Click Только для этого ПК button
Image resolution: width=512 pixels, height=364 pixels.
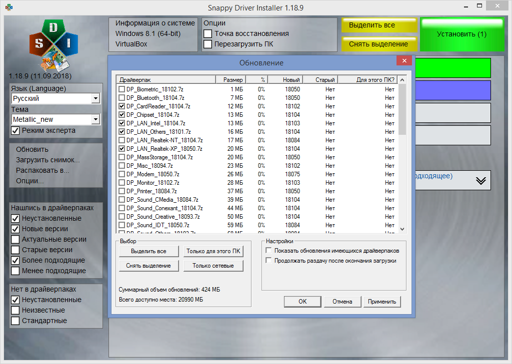(x=213, y=251)
